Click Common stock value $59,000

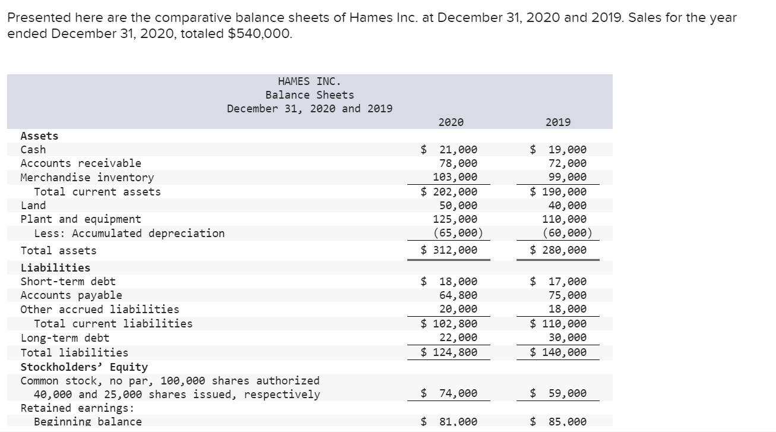pyautogui.click(x=558, y=393)
